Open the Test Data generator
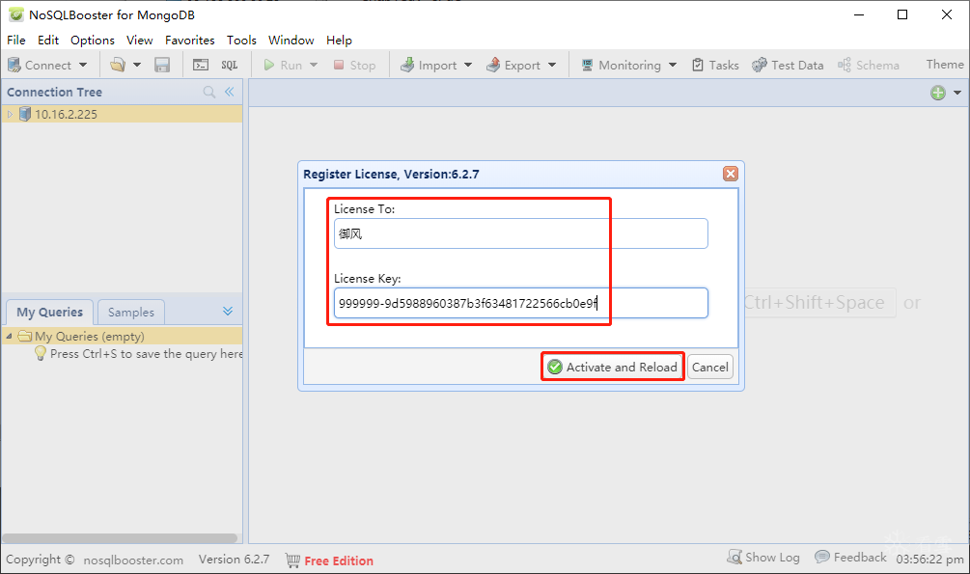 pos(788,65)
